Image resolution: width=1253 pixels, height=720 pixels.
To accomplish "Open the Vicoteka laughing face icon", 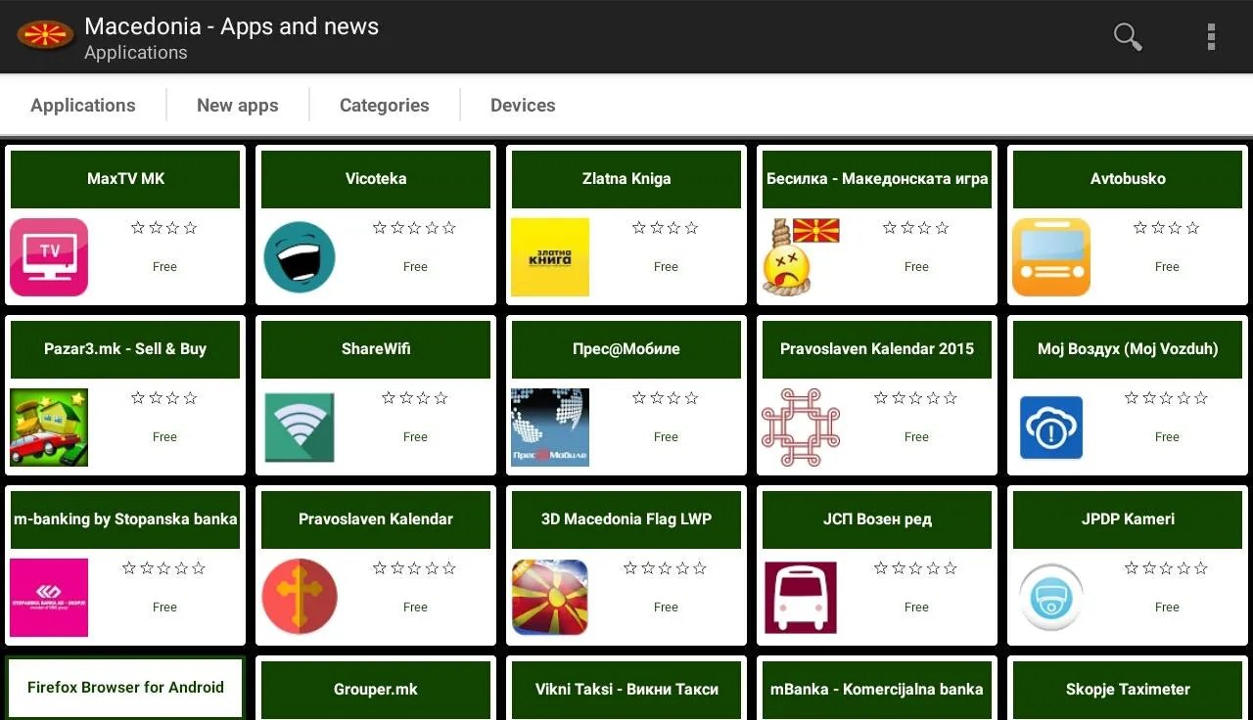I will 300,257.
